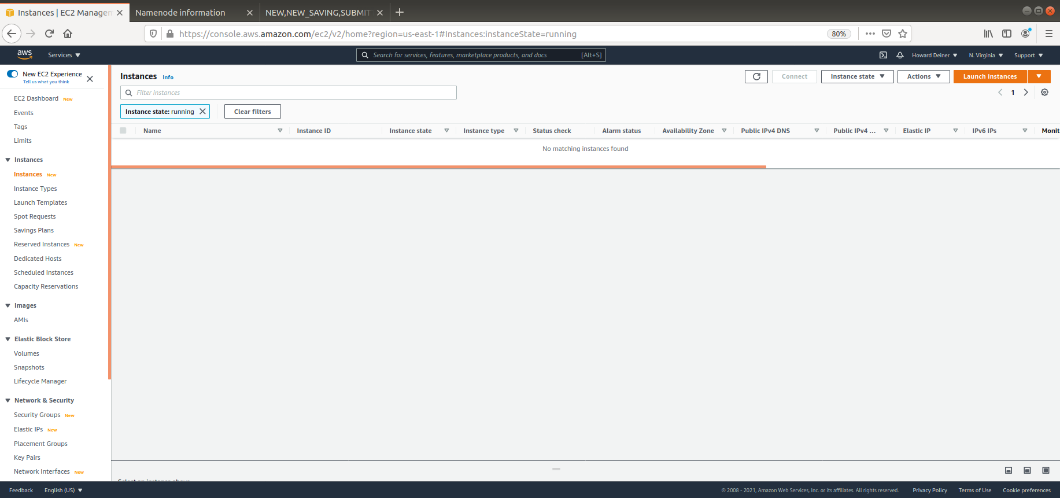The width and height of the screenshot is (1060, 498).
Task: Collapse the Images sidebar section
Action: click(8, 305)
